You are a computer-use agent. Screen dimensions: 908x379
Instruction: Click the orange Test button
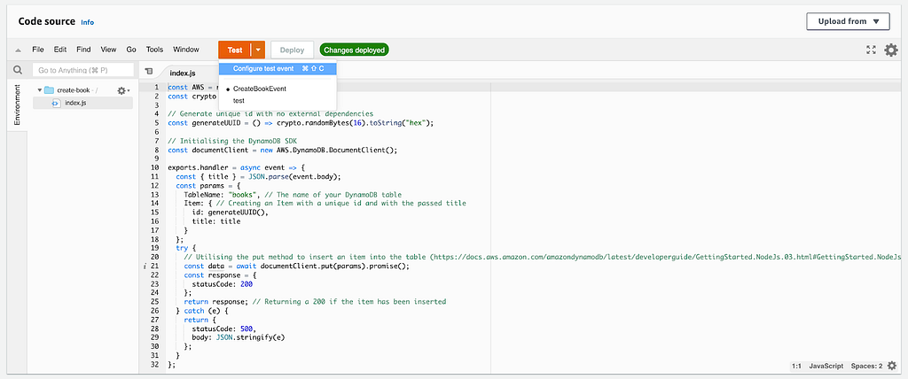[234, 50]
